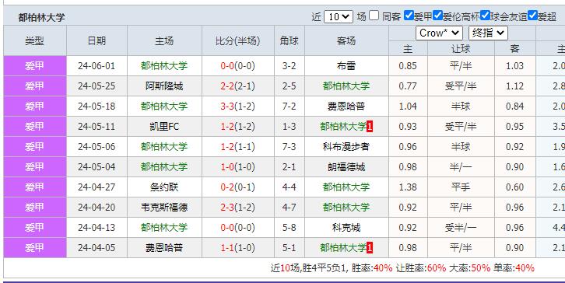Click home odds 1.38 in 条约联 row

click(x=408, y=187)
